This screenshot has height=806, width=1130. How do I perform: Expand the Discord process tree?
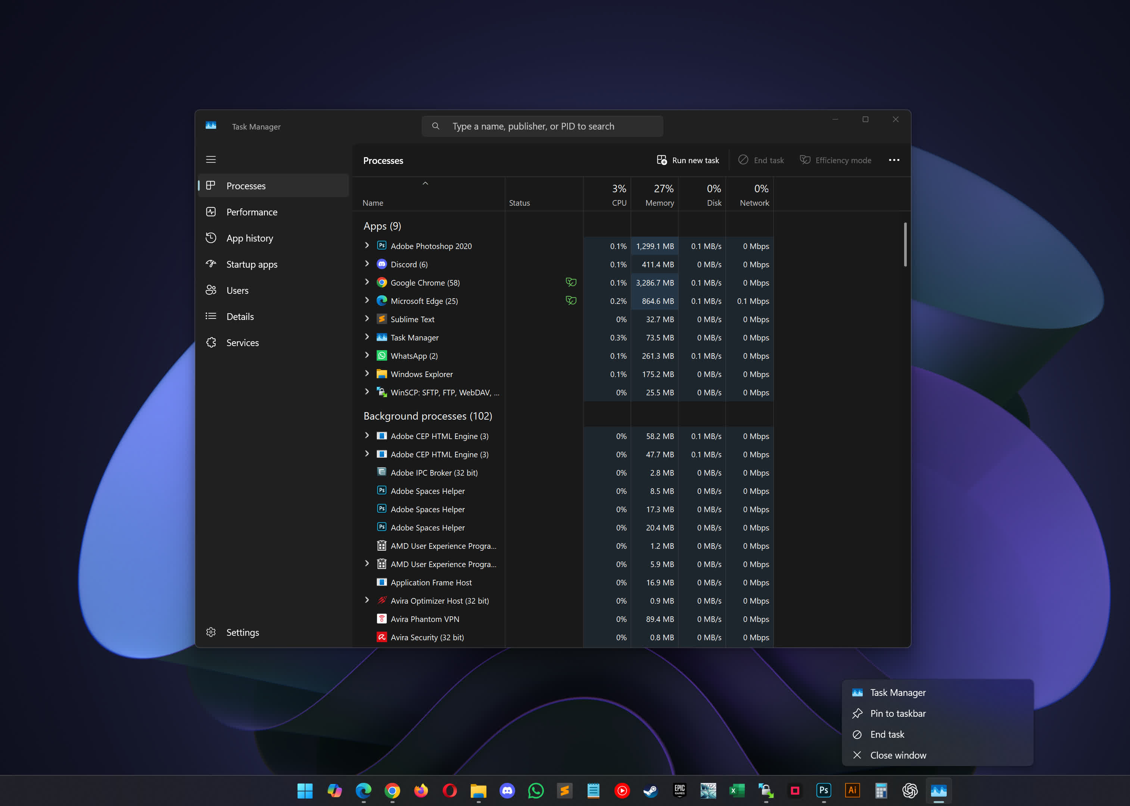(x=367, y=264)
